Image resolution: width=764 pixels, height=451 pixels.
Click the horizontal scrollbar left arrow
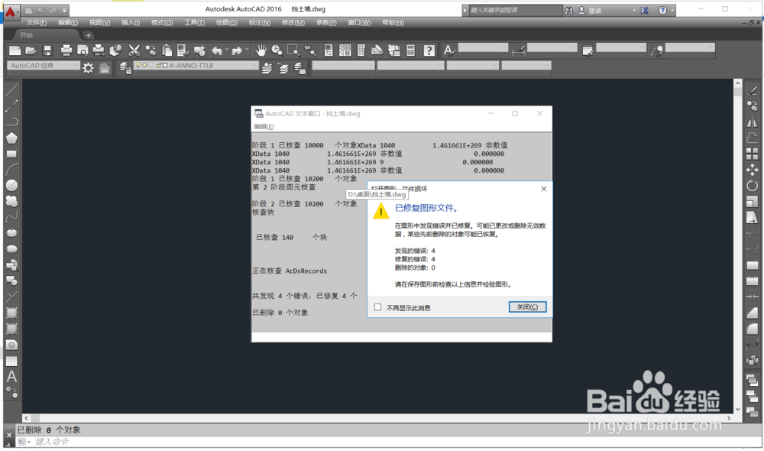(26, 418)
